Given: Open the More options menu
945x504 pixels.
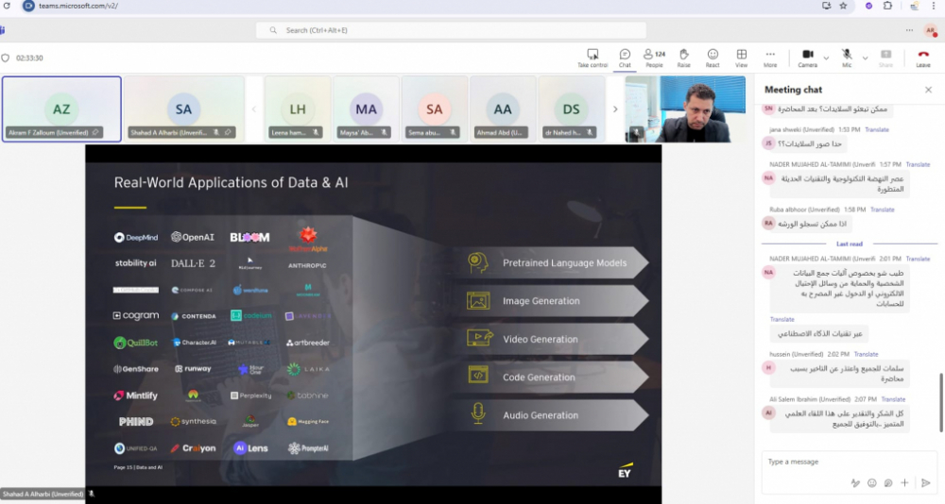Looking at the screenshot, I should click(770, 58).
